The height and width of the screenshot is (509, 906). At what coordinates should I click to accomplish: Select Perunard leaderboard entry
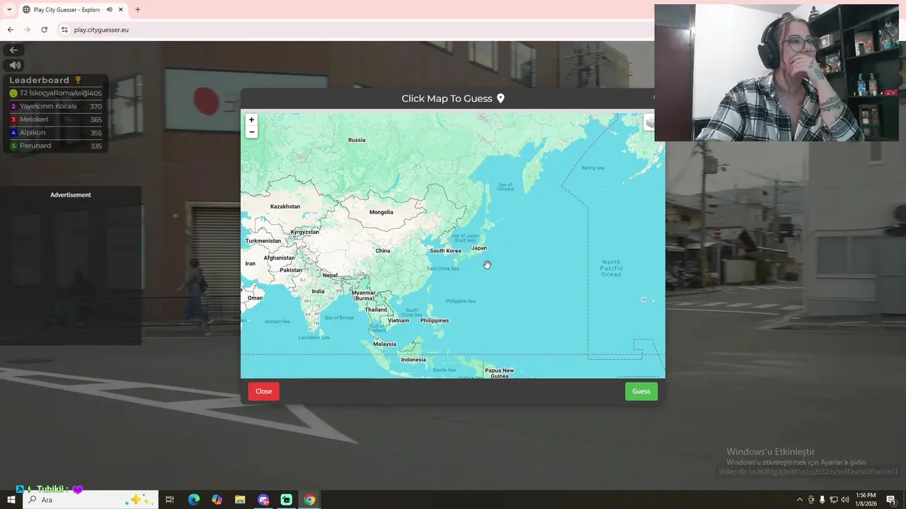(56, 146)
